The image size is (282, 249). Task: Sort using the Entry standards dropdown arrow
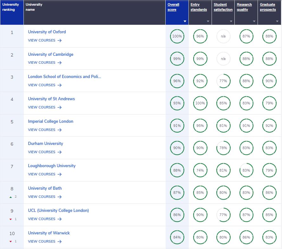208,22
